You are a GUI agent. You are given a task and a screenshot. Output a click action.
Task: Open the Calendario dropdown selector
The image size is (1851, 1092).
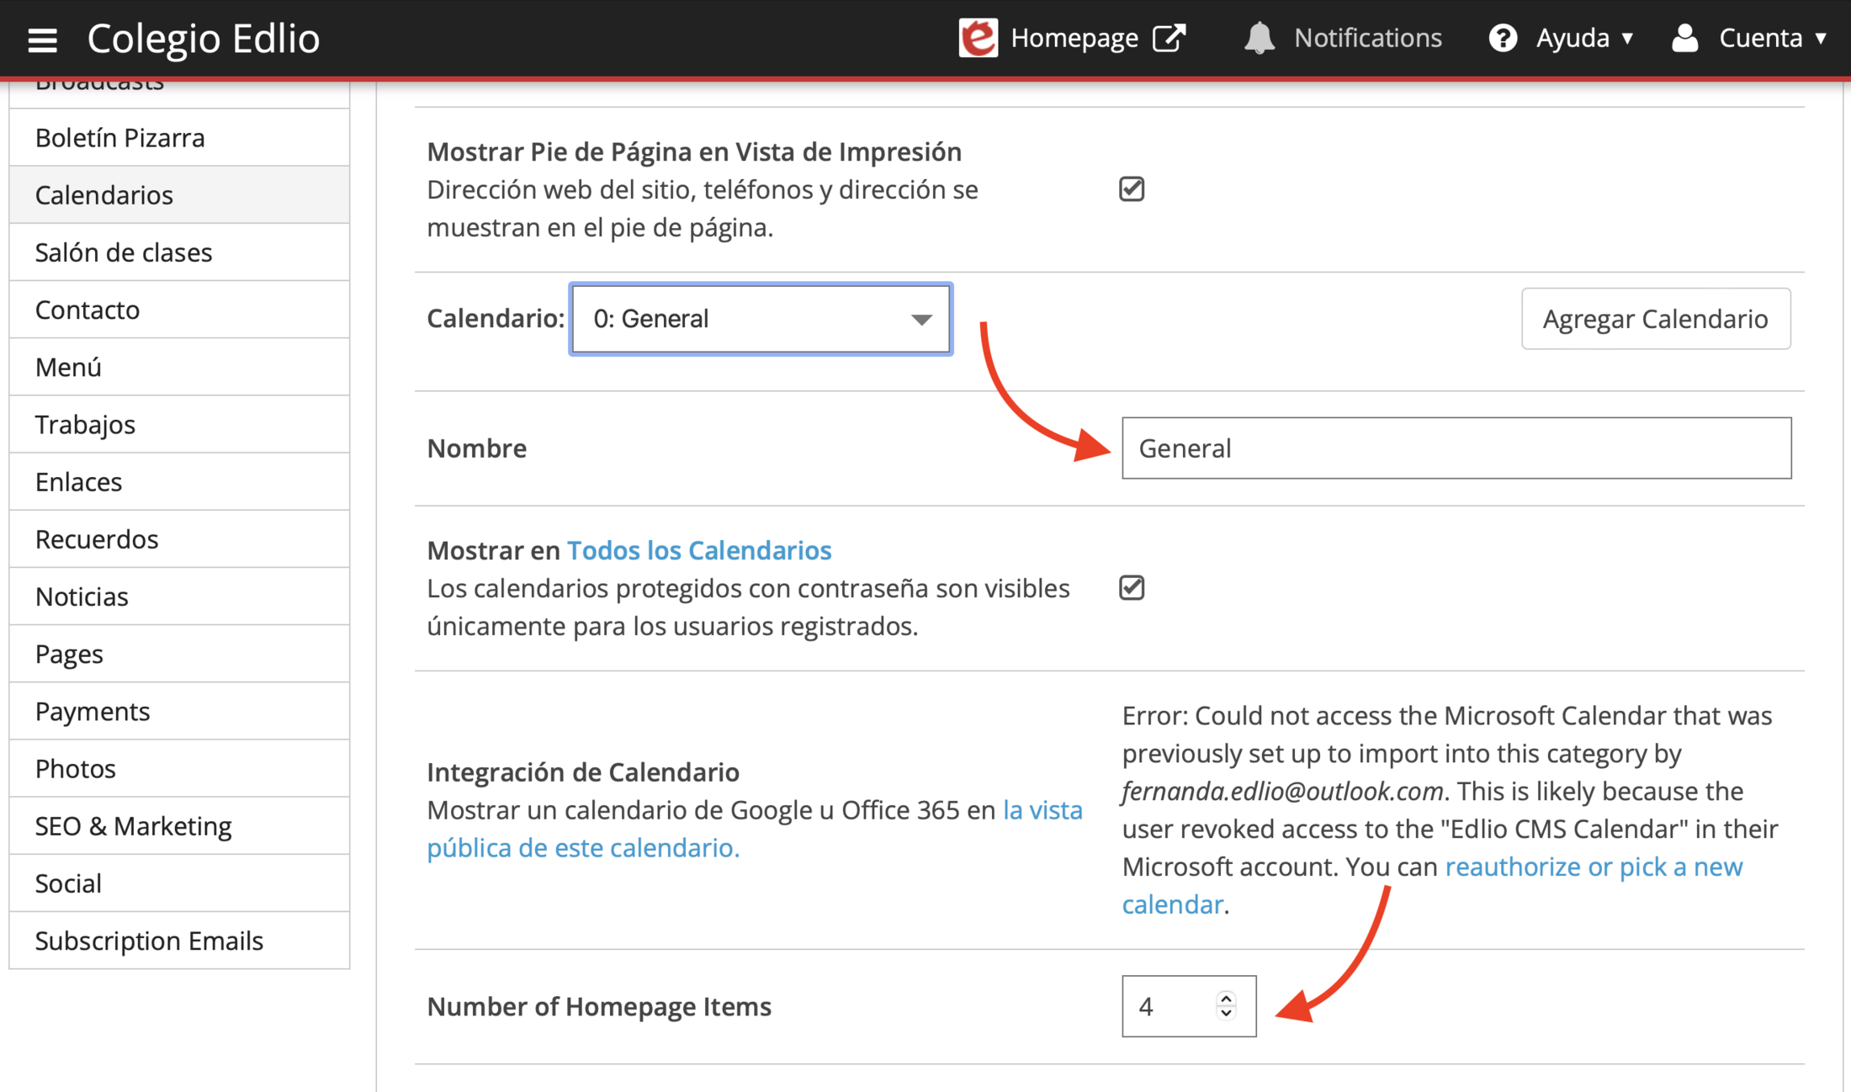tap(761, 319)
